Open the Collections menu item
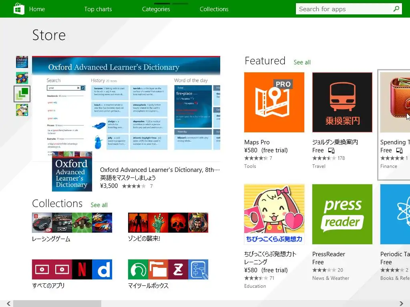The width and height of the screenshot is (410, 307). point(214,9)
